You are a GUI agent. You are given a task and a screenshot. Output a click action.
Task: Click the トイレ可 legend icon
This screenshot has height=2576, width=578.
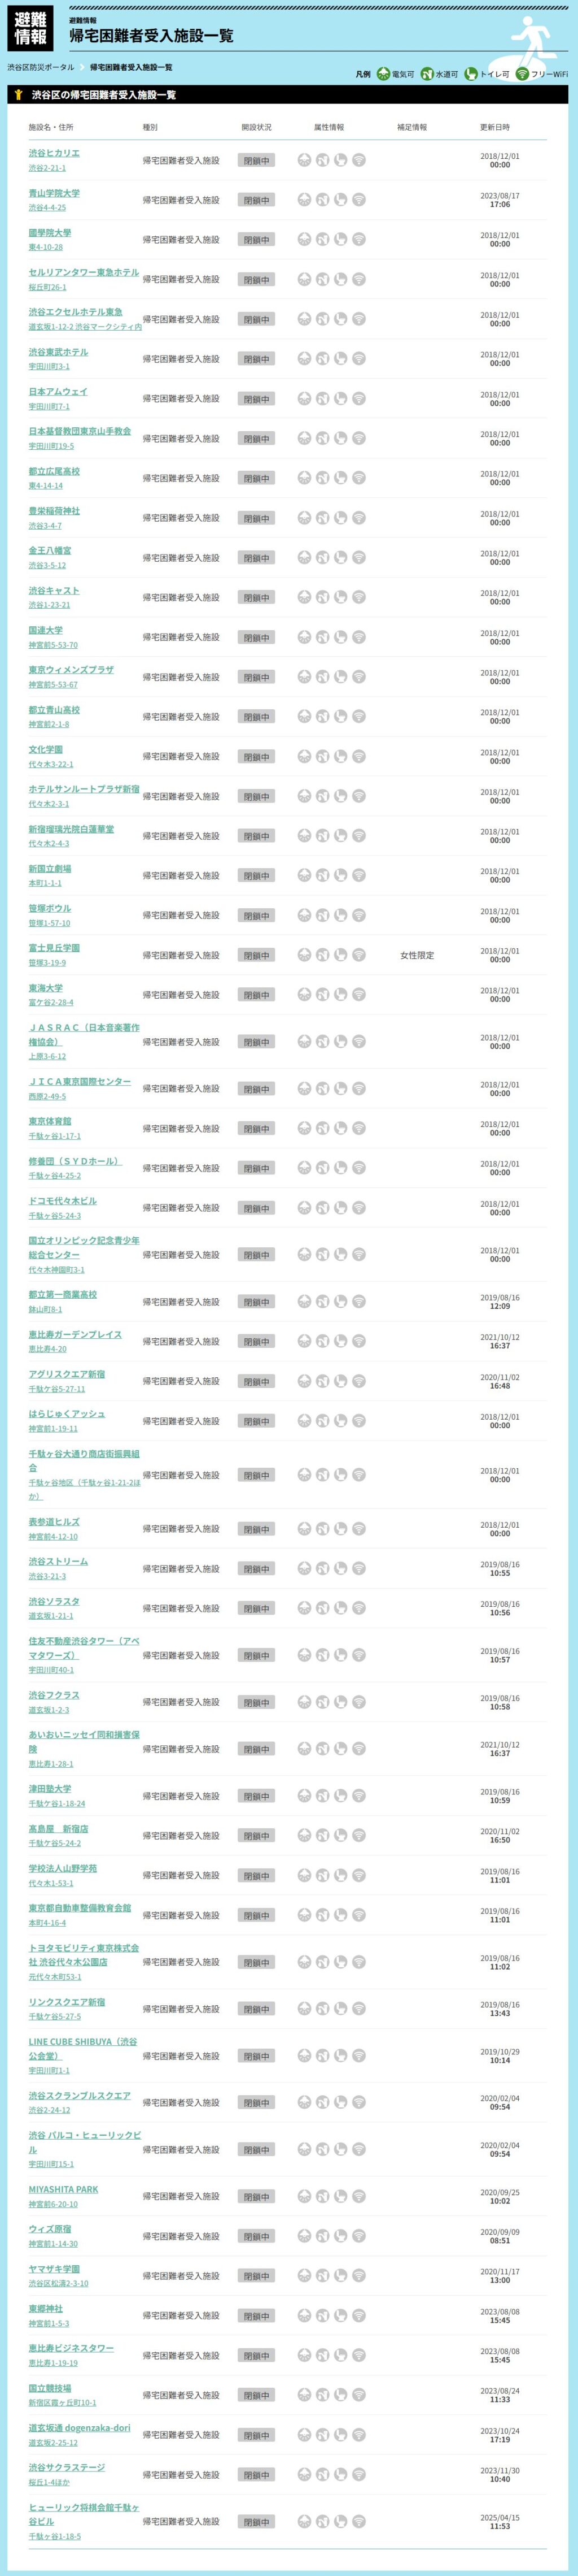pos(471,74)
